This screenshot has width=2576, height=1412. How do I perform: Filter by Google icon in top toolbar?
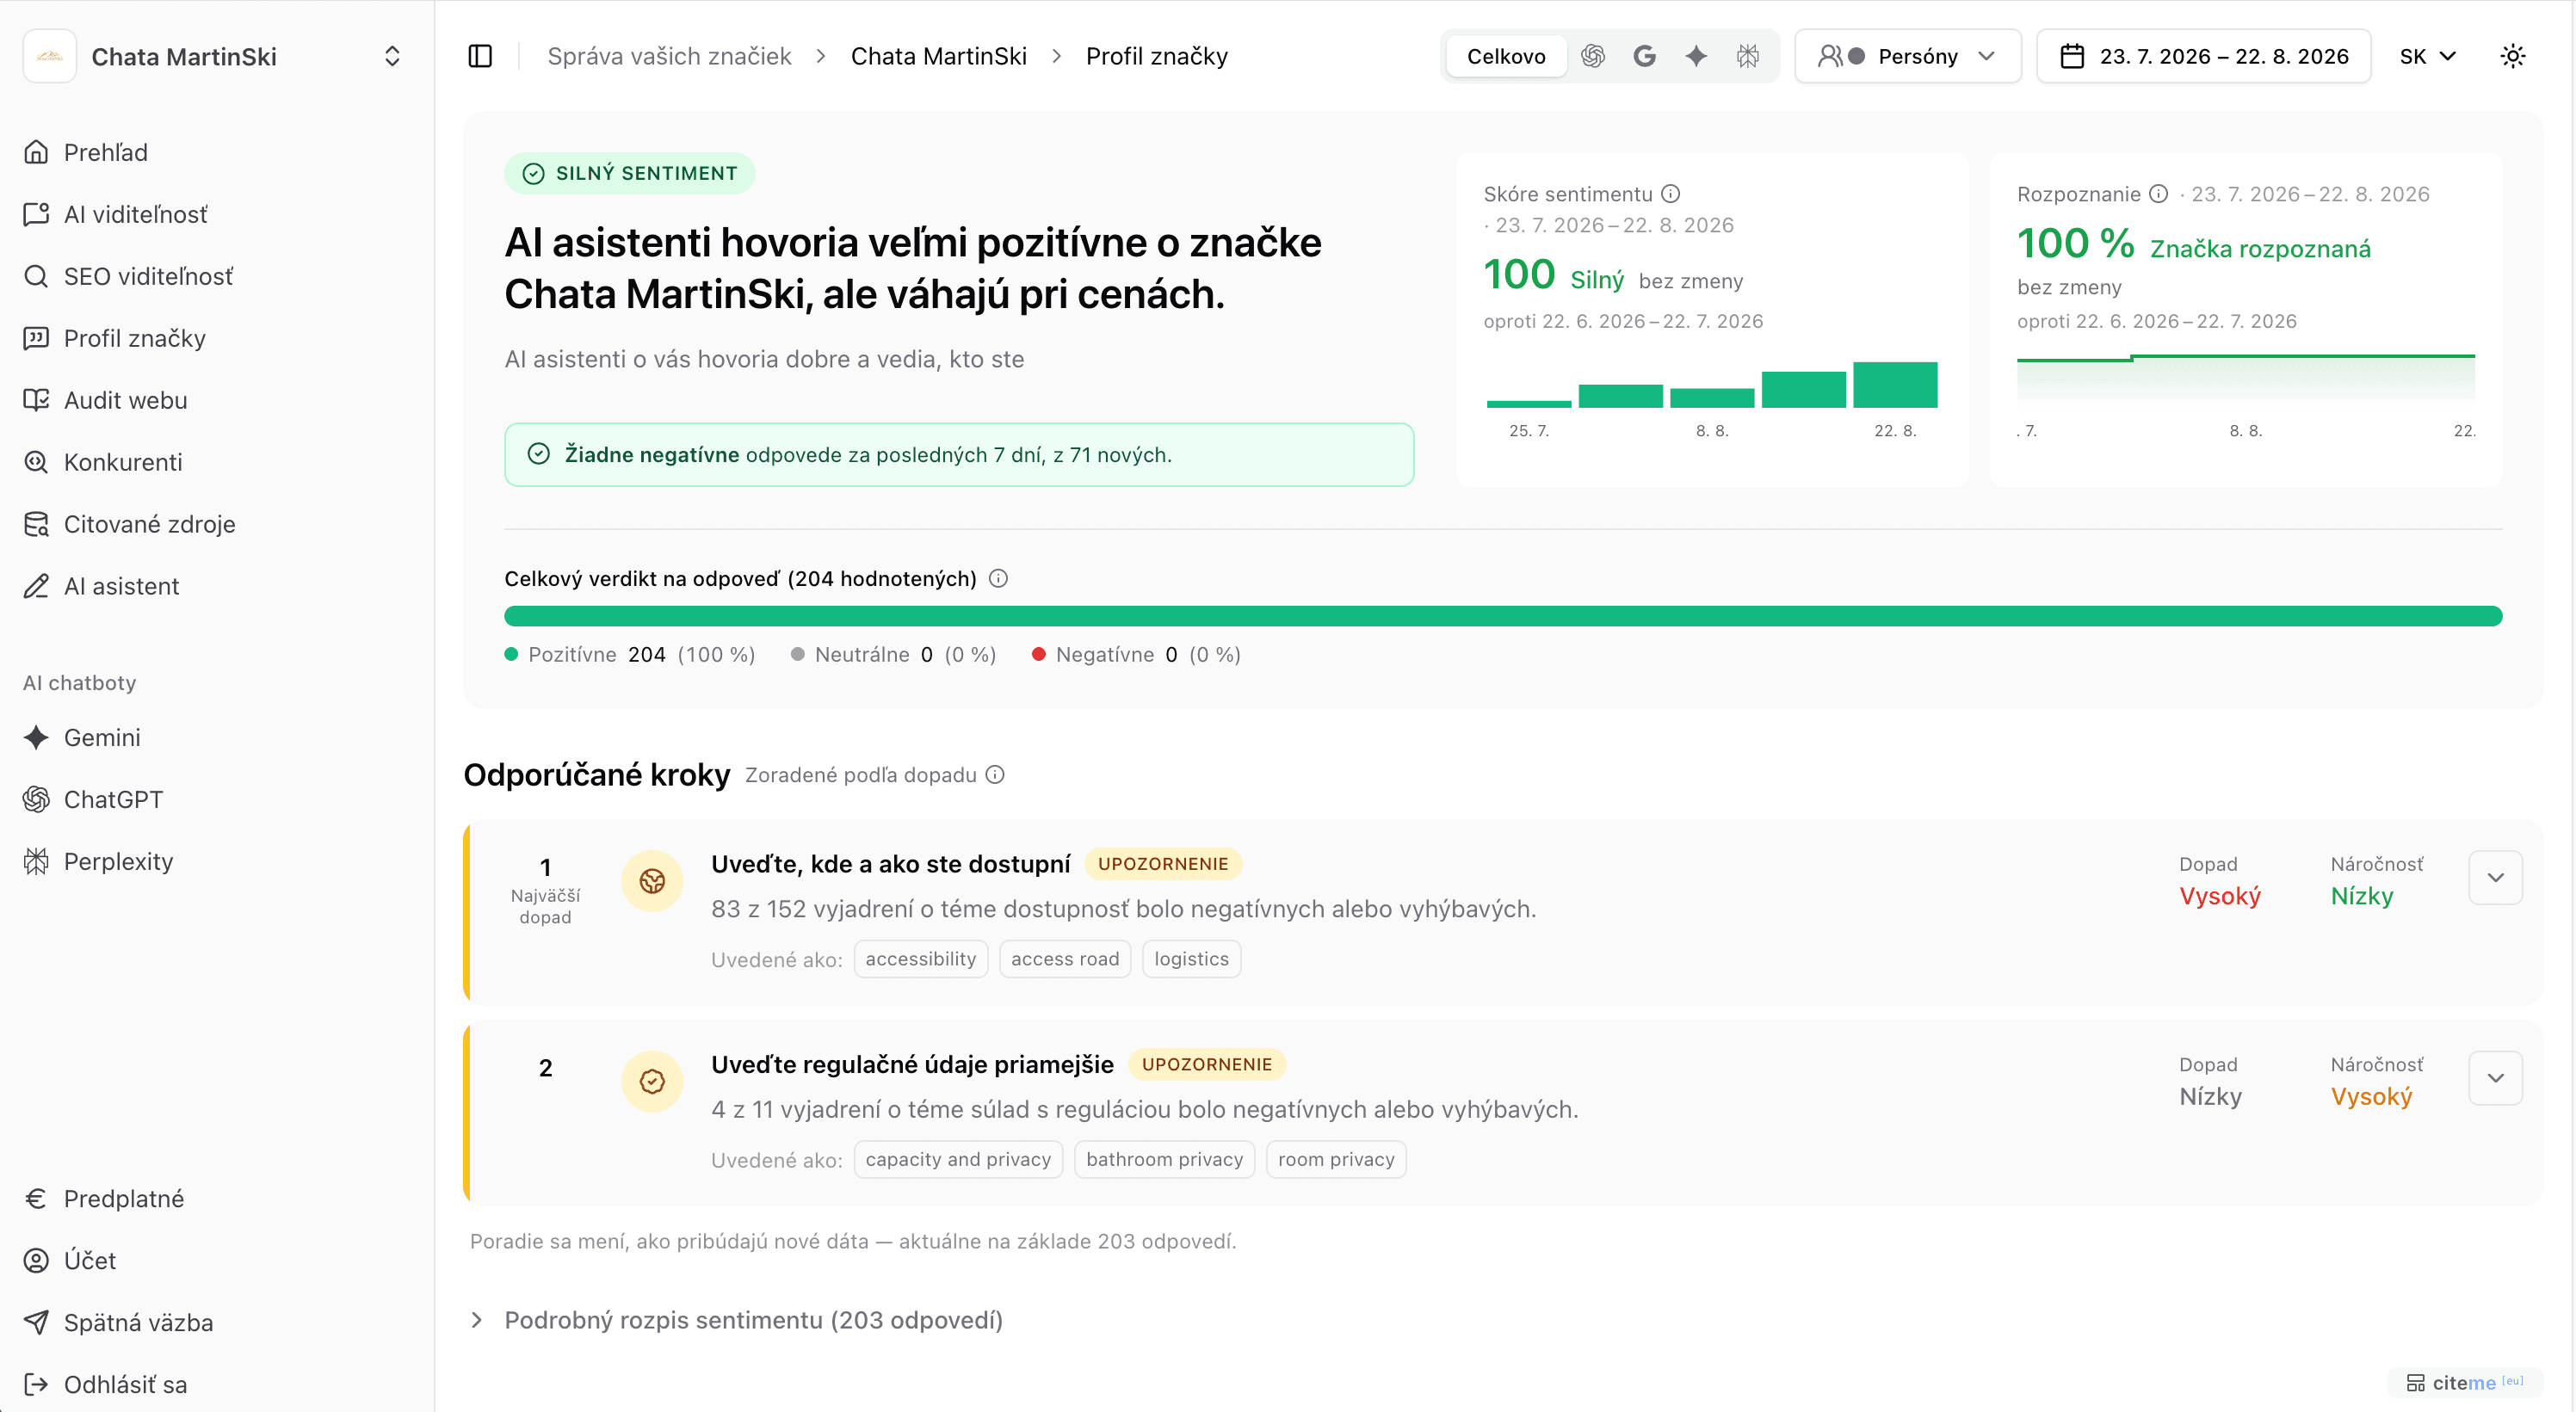(1644, 56)
